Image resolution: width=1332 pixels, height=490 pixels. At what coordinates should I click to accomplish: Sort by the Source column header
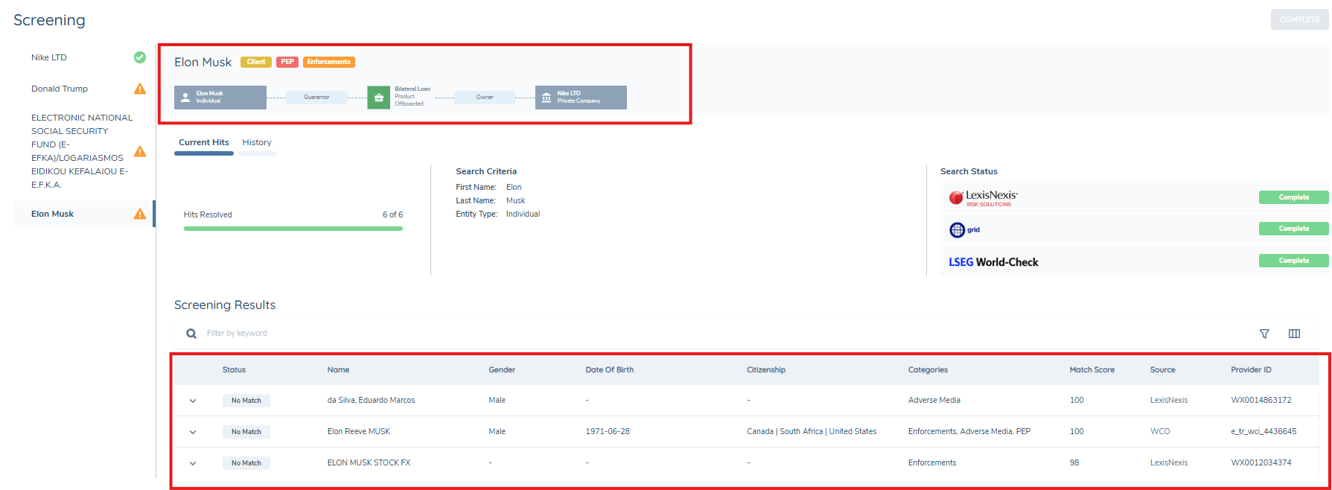1163,370
